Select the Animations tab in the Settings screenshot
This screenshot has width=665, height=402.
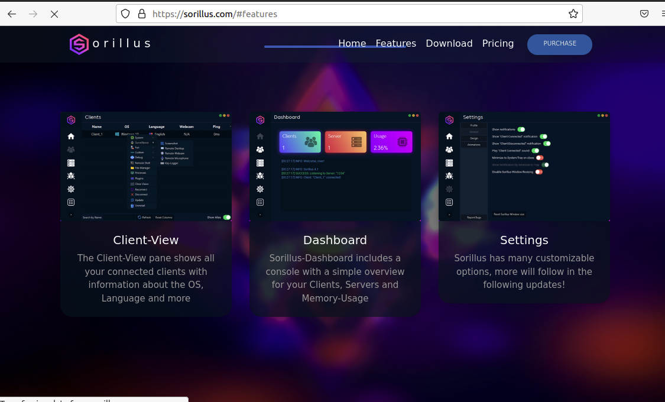(473, 145)
